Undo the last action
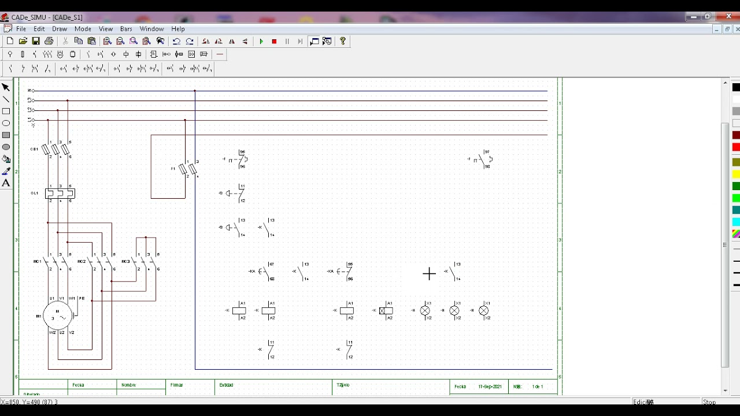This screenshot has width=740, height=416. click(176, 41)
